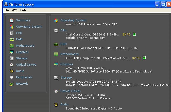Click the 33 °C CPU temperature value
Viewport: 171px width, 112px height.
126,34
